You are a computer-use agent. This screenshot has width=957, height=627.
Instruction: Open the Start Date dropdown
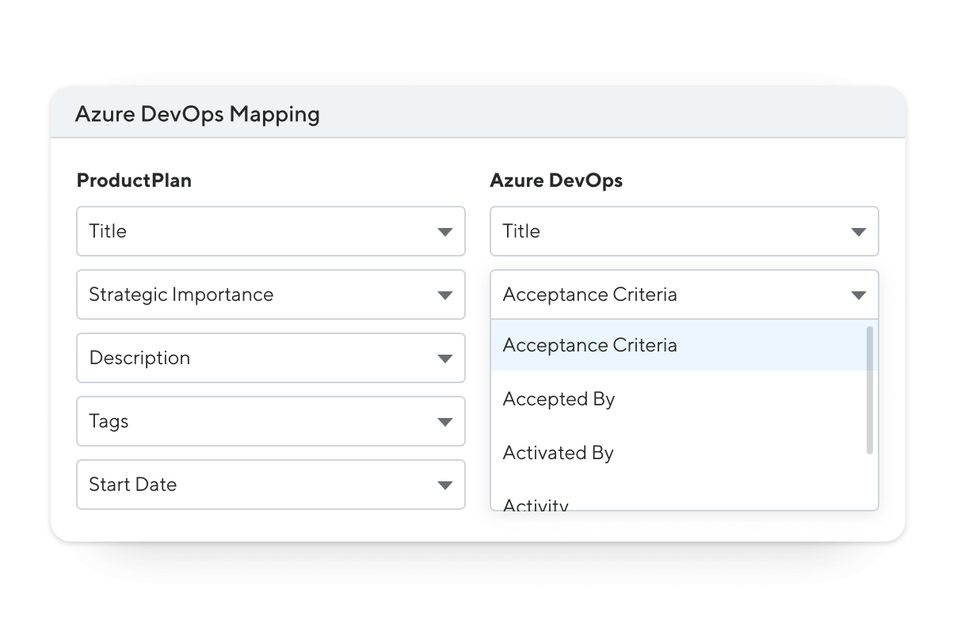(270, 484)
